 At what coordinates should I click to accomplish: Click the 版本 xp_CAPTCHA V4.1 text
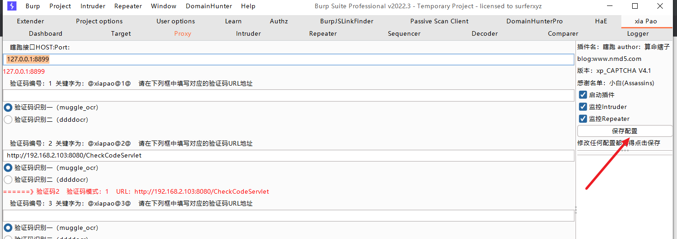614,71
